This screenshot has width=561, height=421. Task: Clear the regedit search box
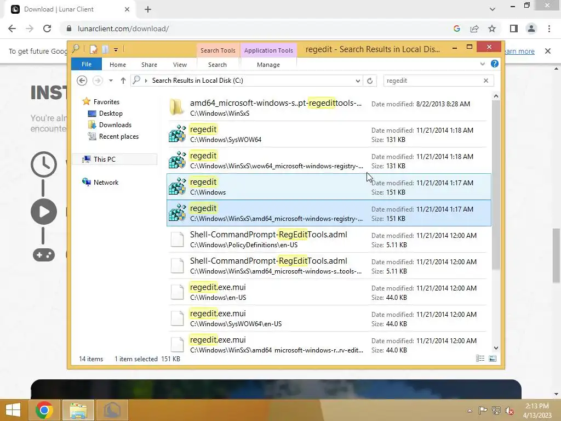[x=486, y=81]
